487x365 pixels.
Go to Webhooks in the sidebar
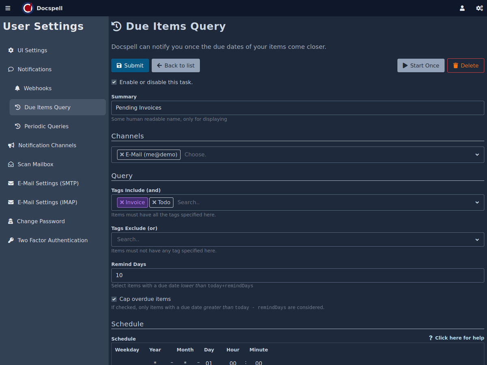[x=37, y=88]
